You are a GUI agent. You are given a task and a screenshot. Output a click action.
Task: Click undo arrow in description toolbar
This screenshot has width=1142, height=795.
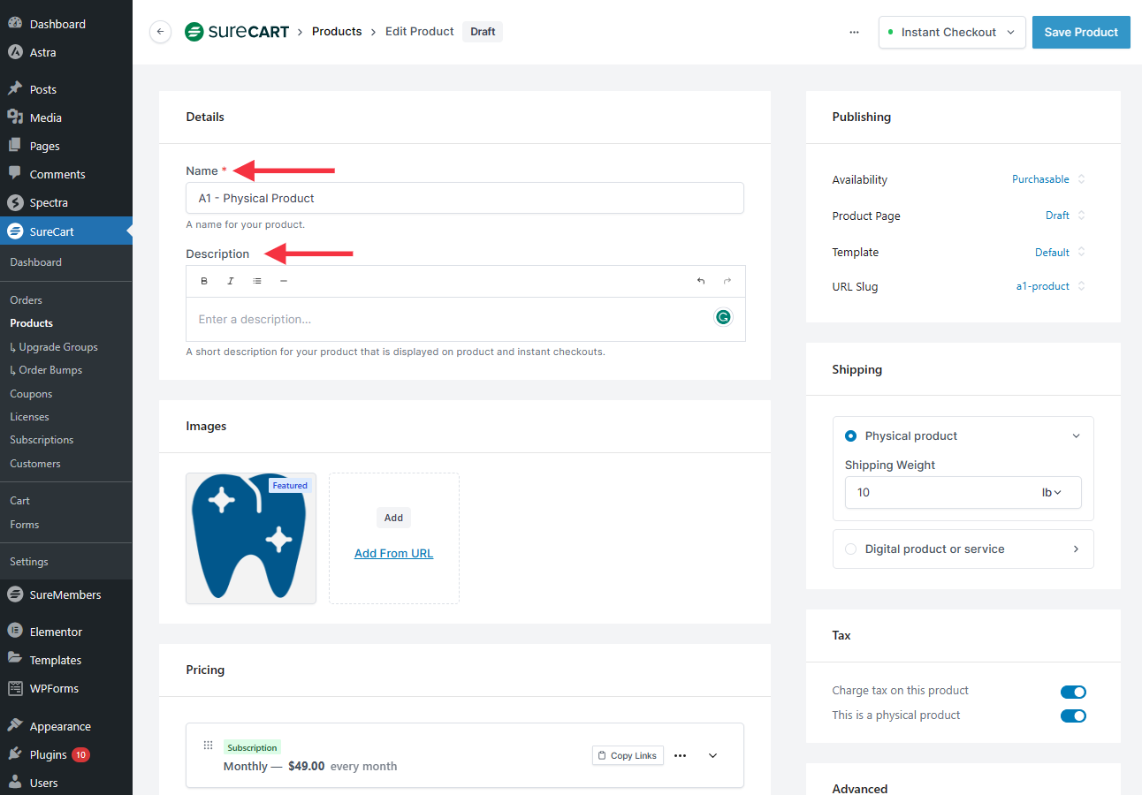click(701, 281)
